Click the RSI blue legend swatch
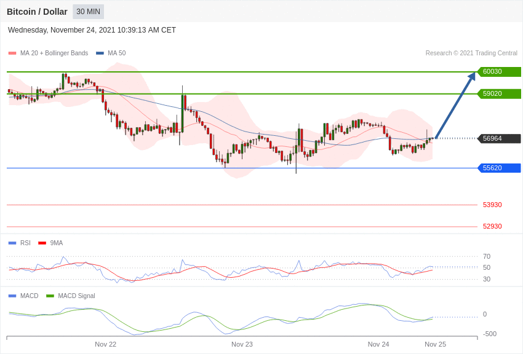The height and width of the screenshot is (354, 523). (12, 243)
